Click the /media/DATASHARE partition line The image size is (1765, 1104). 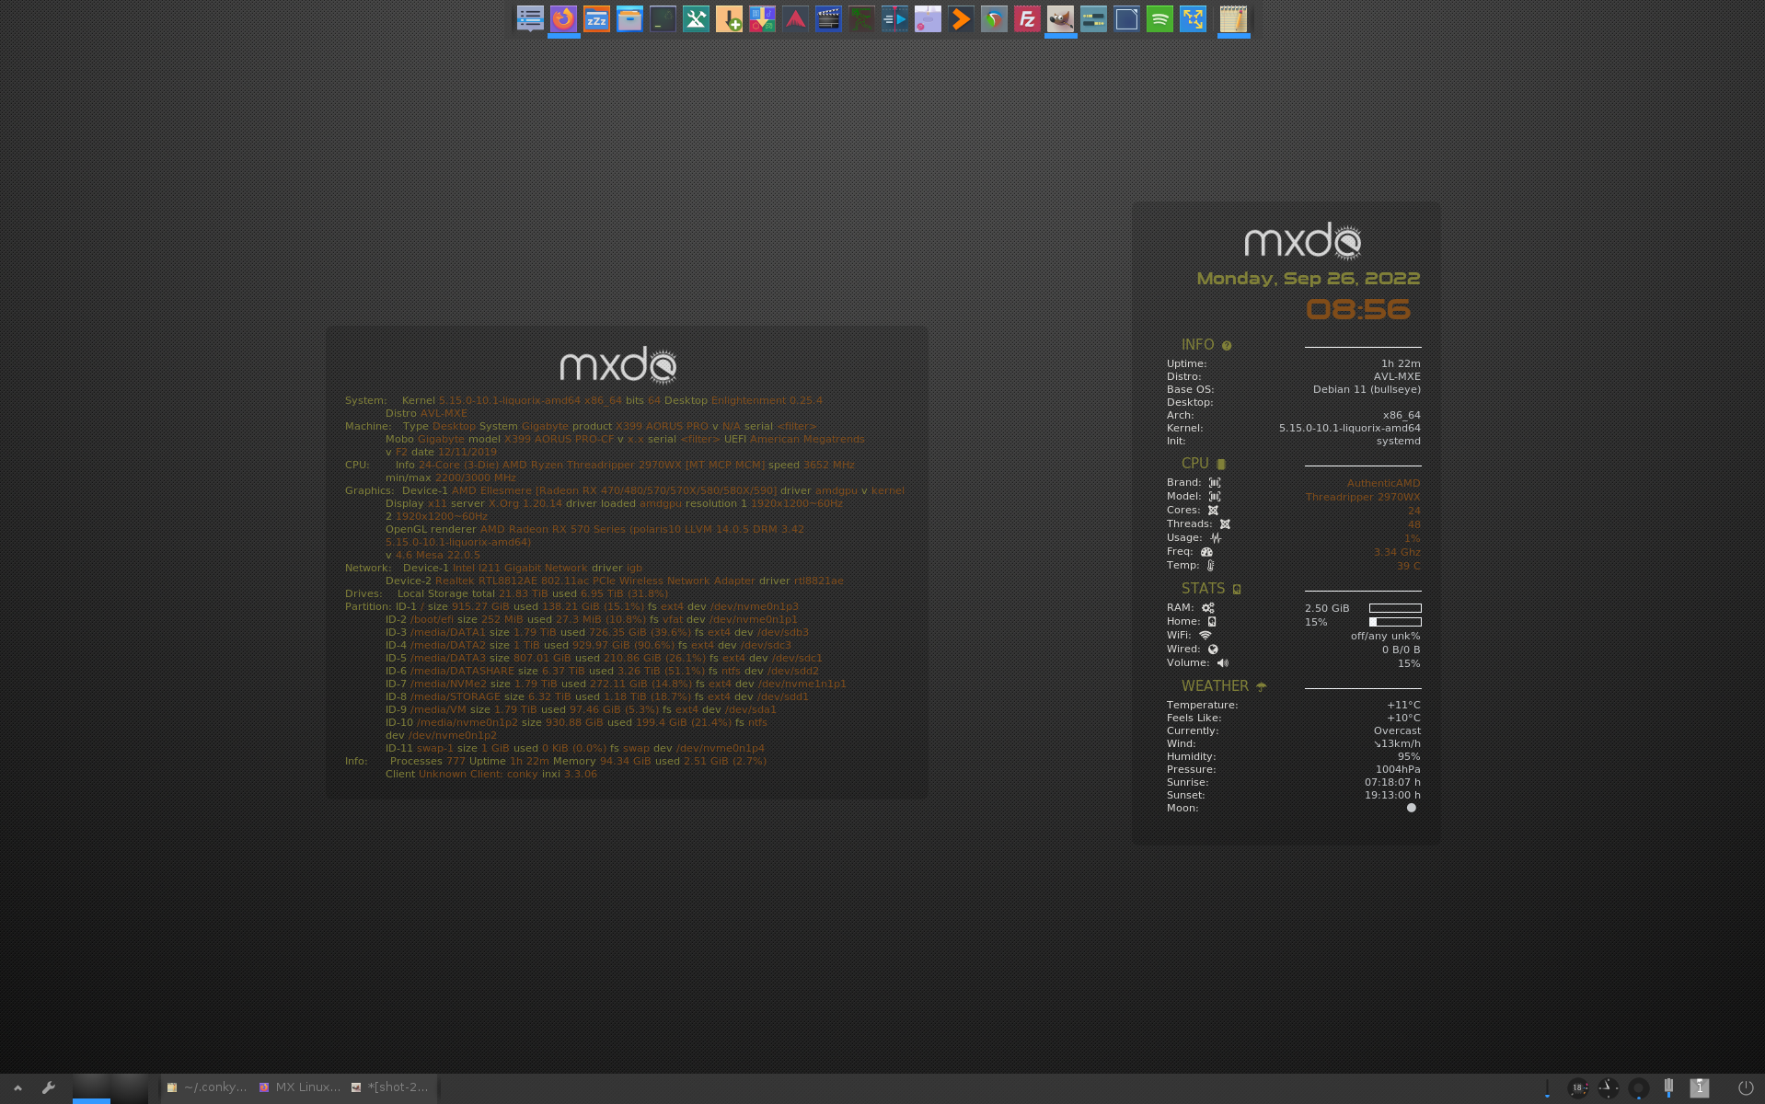[602, 671]
